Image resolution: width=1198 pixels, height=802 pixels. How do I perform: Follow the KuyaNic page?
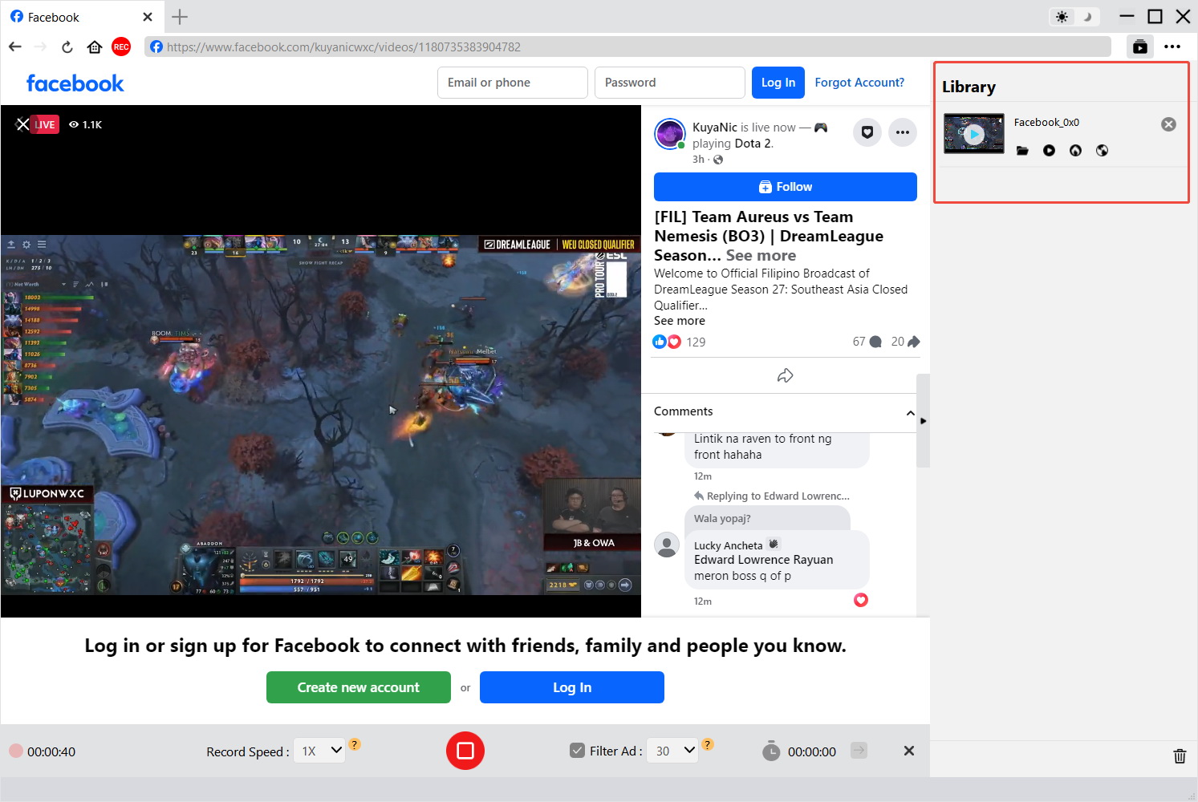(786, 187)
